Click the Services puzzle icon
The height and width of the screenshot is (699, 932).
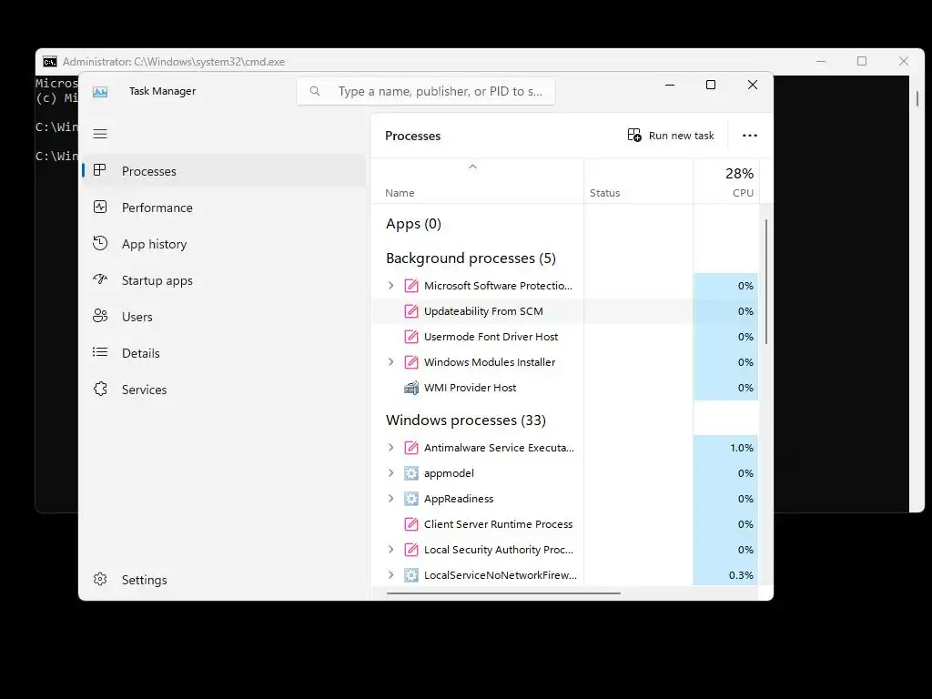click(100, 389)
